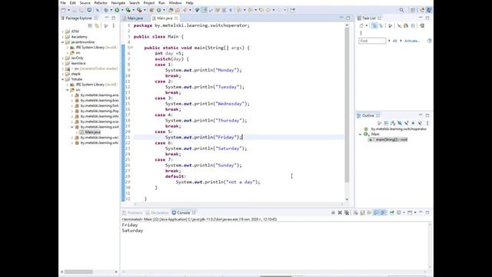Open Package Explorer view menu (three dots)
The width and height of the screenshot is (492, 277).
[113, 25]
